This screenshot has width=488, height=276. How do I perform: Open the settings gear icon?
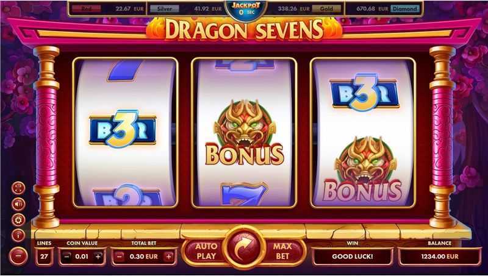(x=18, y=220)
